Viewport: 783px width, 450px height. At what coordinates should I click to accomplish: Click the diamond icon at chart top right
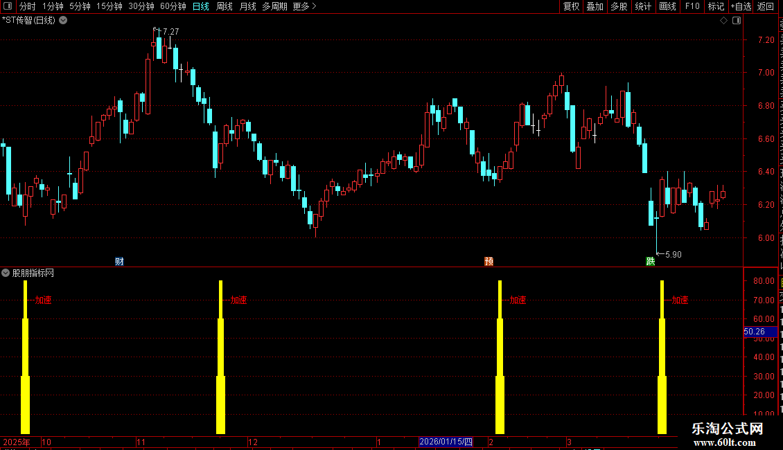[x=723, y=21]
